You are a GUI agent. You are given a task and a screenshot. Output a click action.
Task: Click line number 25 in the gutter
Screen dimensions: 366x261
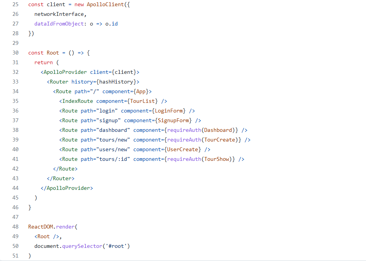15,4
